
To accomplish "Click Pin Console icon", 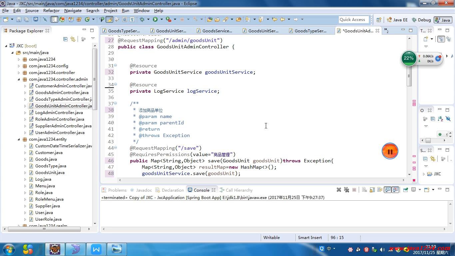I will click(405, 190).
